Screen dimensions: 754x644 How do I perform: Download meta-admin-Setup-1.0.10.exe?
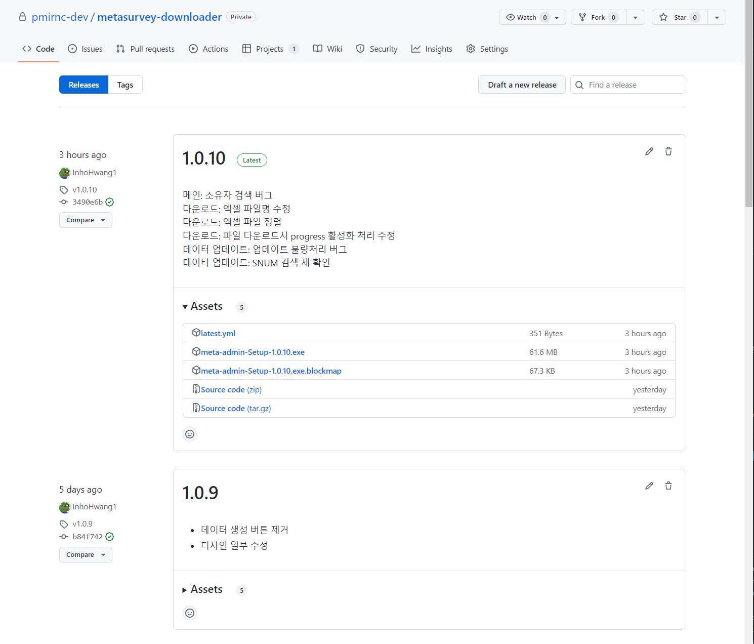coord(253,352)
